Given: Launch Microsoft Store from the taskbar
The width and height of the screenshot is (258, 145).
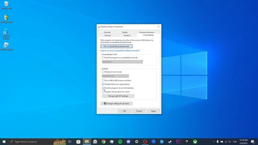Looking at the screenshot, I should coord(78,141).
